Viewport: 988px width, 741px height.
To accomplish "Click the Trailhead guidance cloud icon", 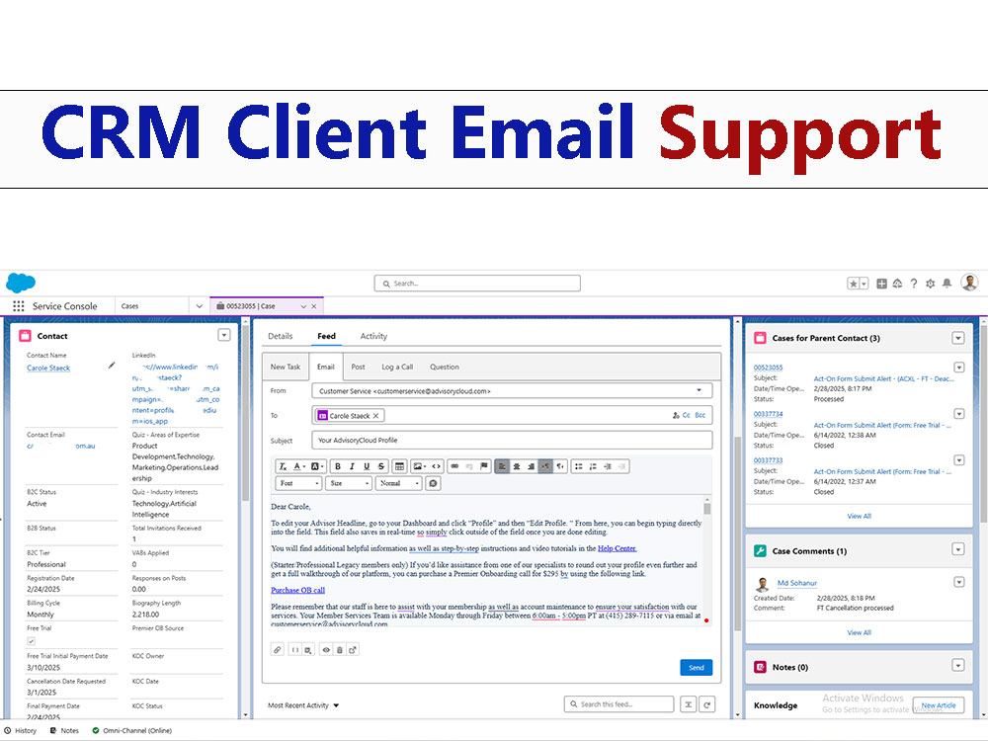I will coord(897,284).
